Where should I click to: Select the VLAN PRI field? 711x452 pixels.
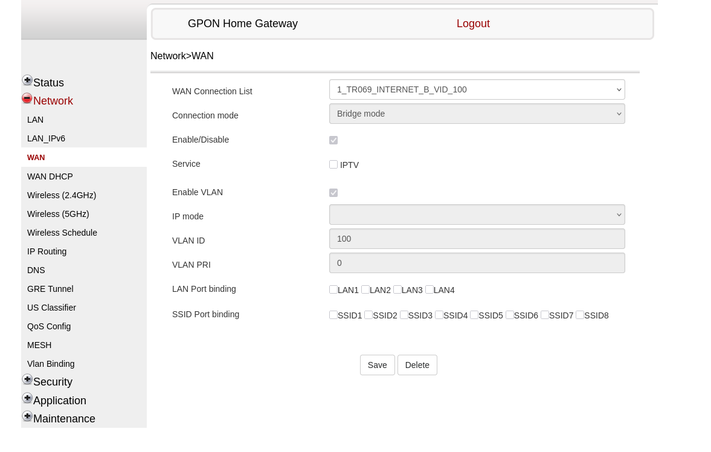[x=477, y=263]
